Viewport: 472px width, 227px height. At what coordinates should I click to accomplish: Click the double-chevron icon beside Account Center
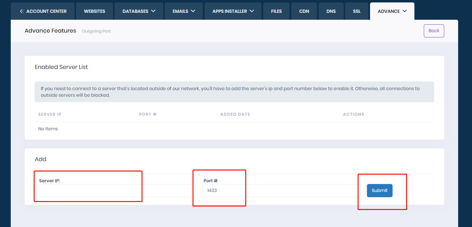click(22, 11)
